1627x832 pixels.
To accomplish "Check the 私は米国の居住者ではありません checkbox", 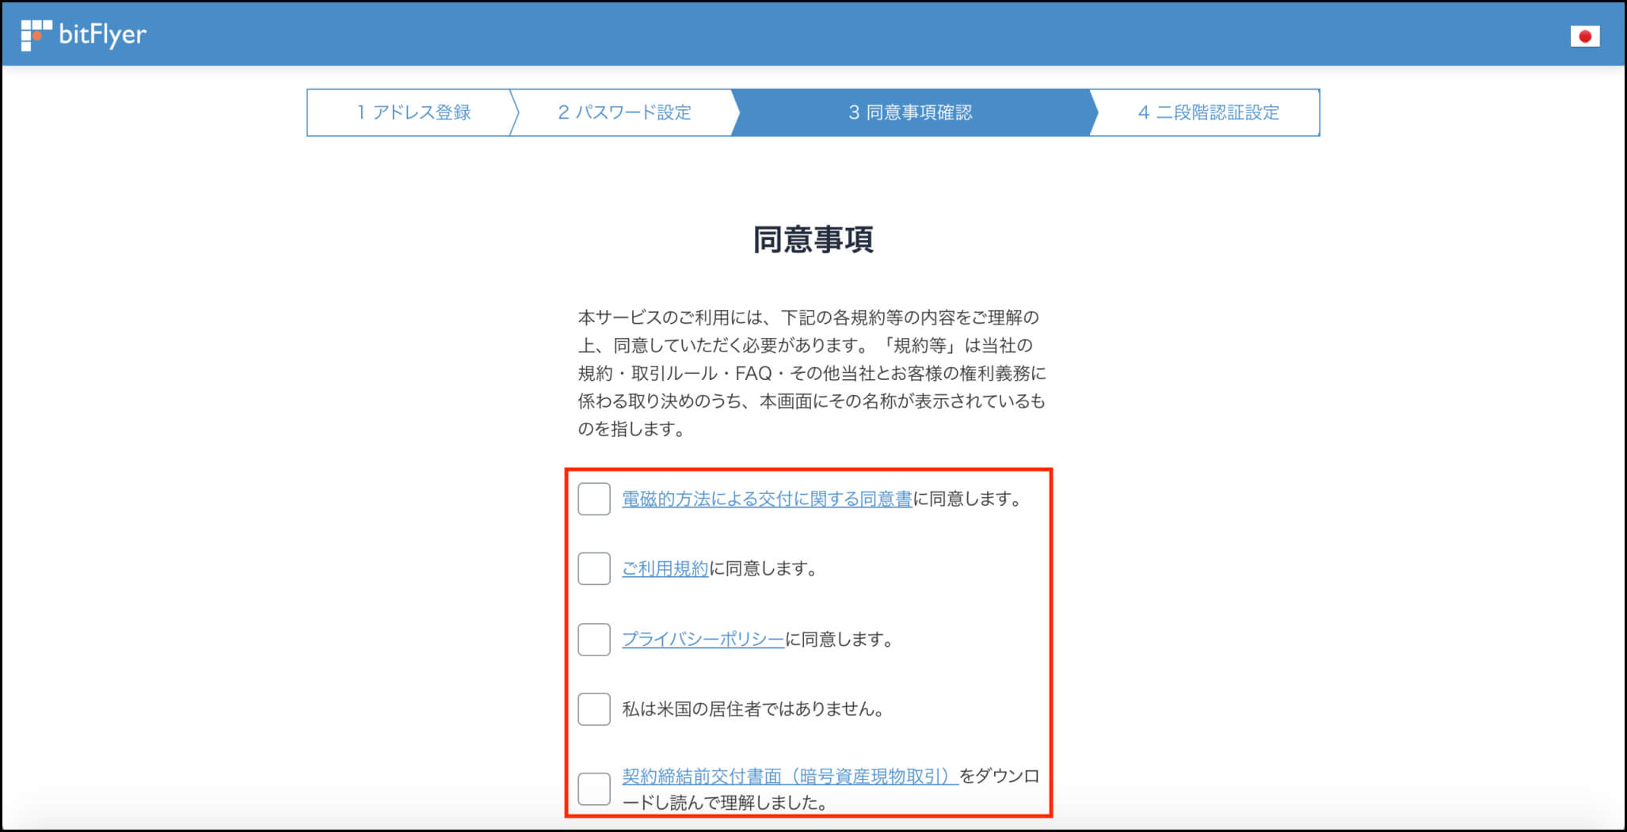I will point(594,709).
